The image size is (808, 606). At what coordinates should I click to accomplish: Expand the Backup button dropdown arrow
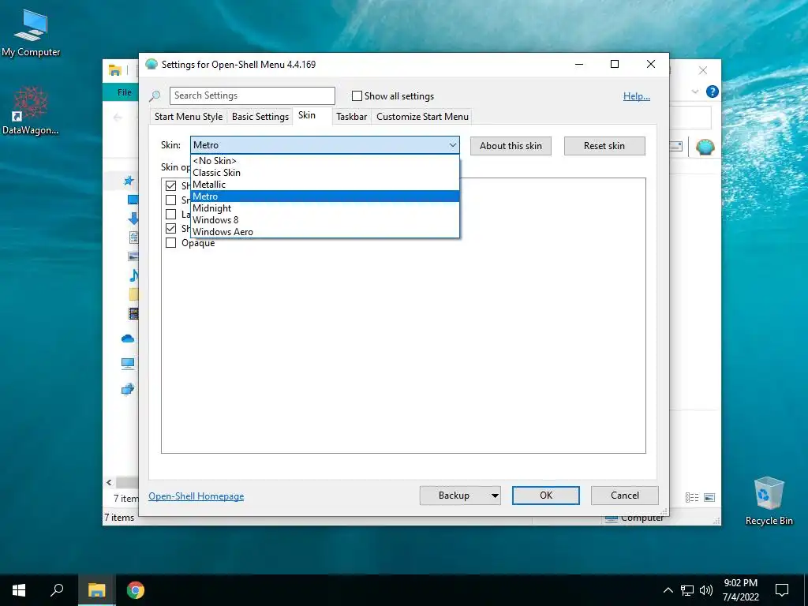click(495, 496)
